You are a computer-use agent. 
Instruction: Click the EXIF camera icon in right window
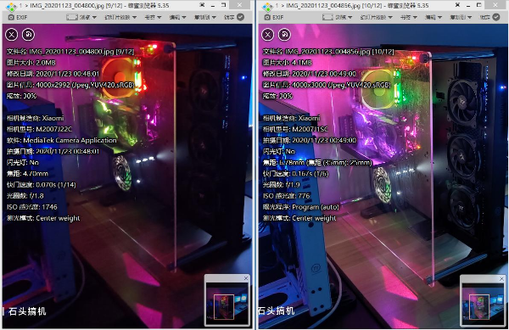click(267, 17)
